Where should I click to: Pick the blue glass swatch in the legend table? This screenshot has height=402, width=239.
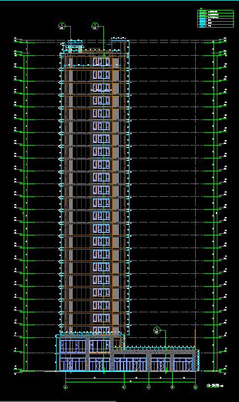(x=203, y=20)
